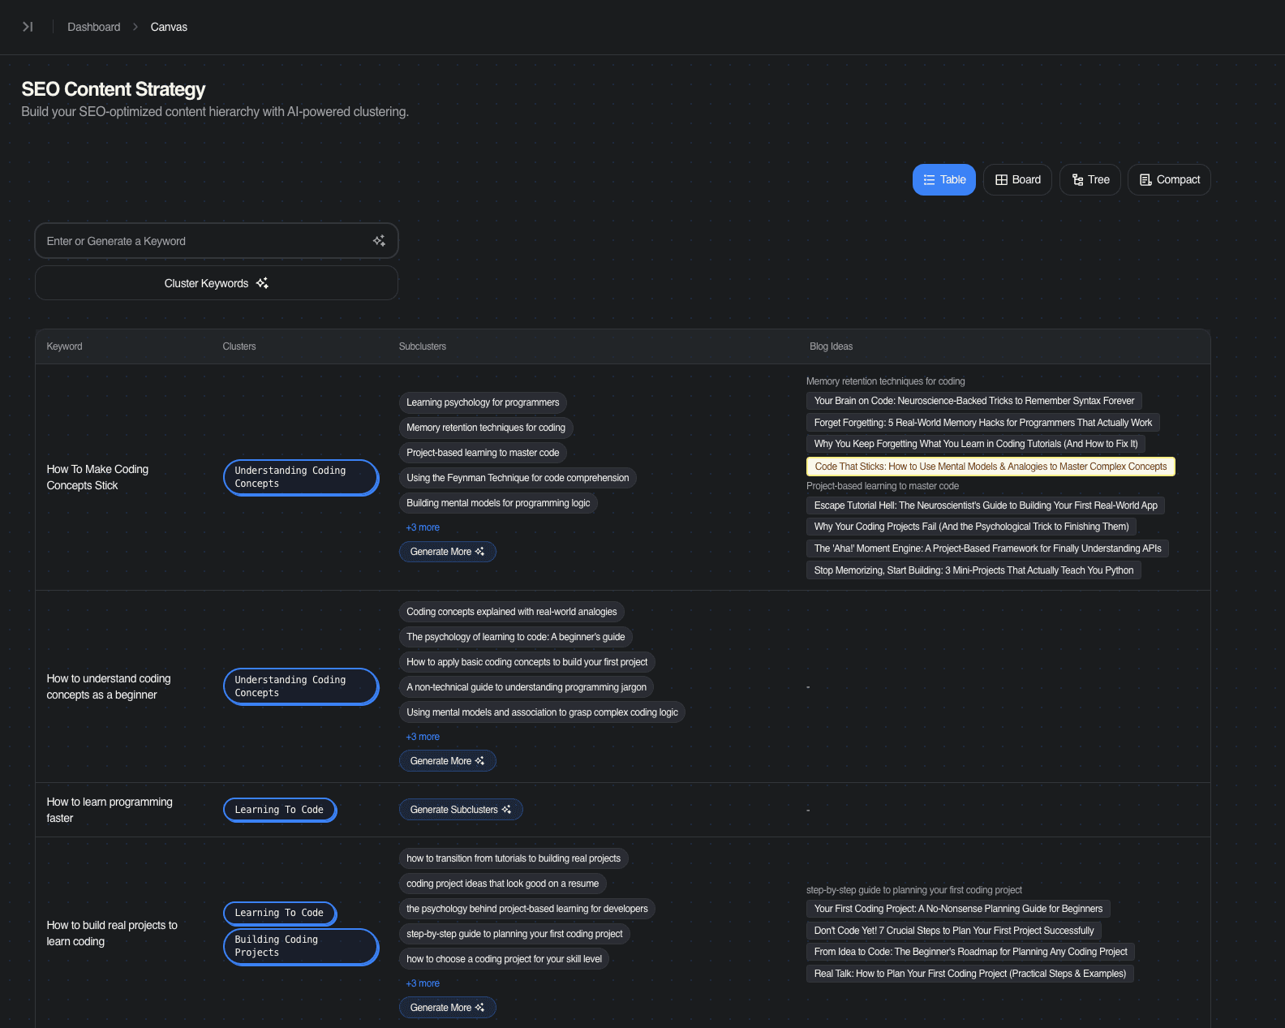Expand +3 more under Feynman Technique subclusters
The width and height of the screenshot is (1285, 1028).
pyautogui.click(x=423, y=527)
